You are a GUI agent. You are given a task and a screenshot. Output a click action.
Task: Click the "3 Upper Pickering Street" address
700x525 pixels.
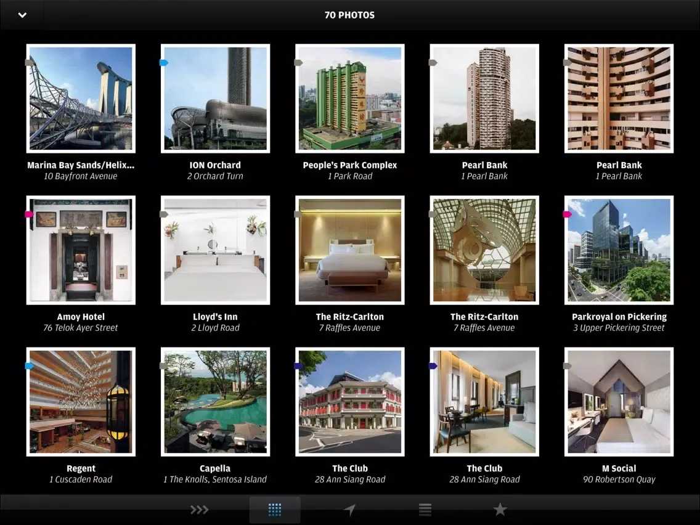619,328
